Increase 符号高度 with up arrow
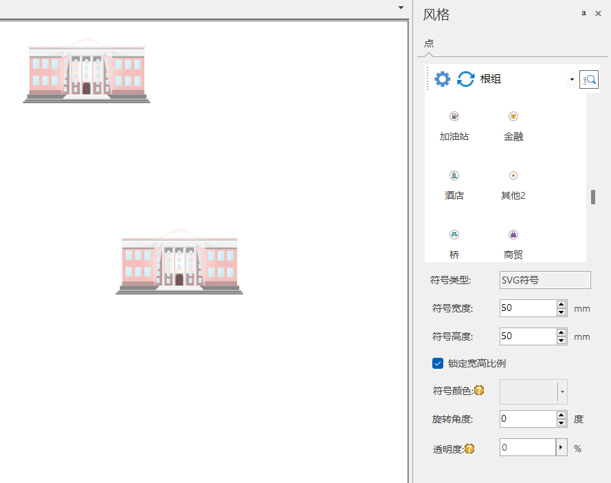 click(561, 332)
